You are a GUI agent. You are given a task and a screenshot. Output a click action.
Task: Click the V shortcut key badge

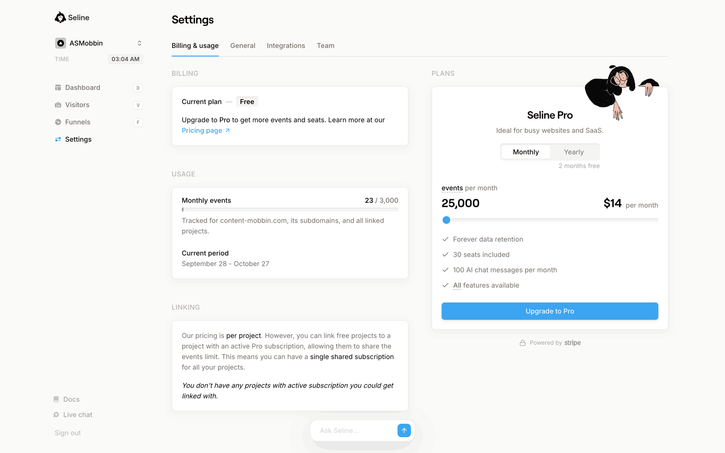138,105
